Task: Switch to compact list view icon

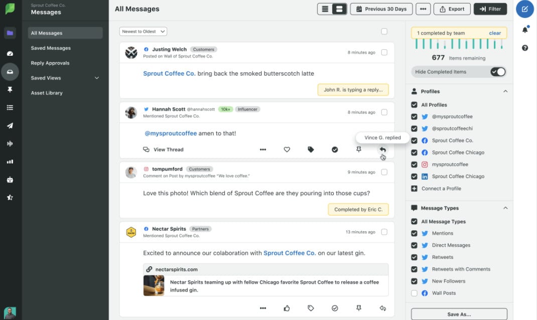Action: tap(325, 9)
